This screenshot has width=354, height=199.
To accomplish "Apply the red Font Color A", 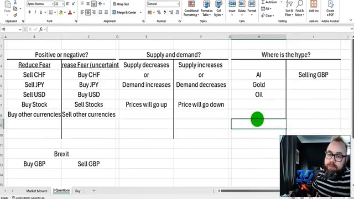I will [x=70, y=12].
